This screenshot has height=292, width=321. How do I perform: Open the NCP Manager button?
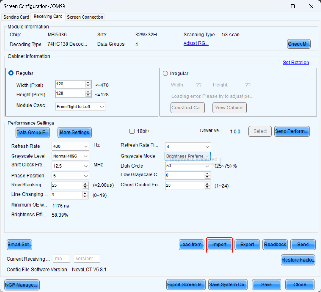pyautogui.click(x=22, y=285)
